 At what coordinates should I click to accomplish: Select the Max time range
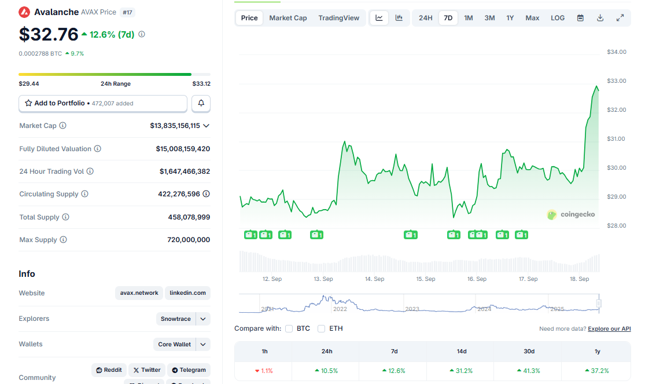[532, 18]
